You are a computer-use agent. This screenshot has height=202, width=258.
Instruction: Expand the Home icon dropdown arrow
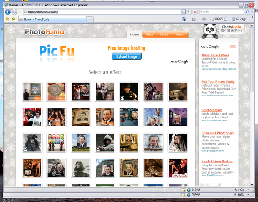(x=189, y=19)
